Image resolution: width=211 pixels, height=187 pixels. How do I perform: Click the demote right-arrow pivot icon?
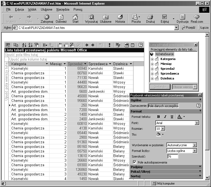tap(93, 45)
